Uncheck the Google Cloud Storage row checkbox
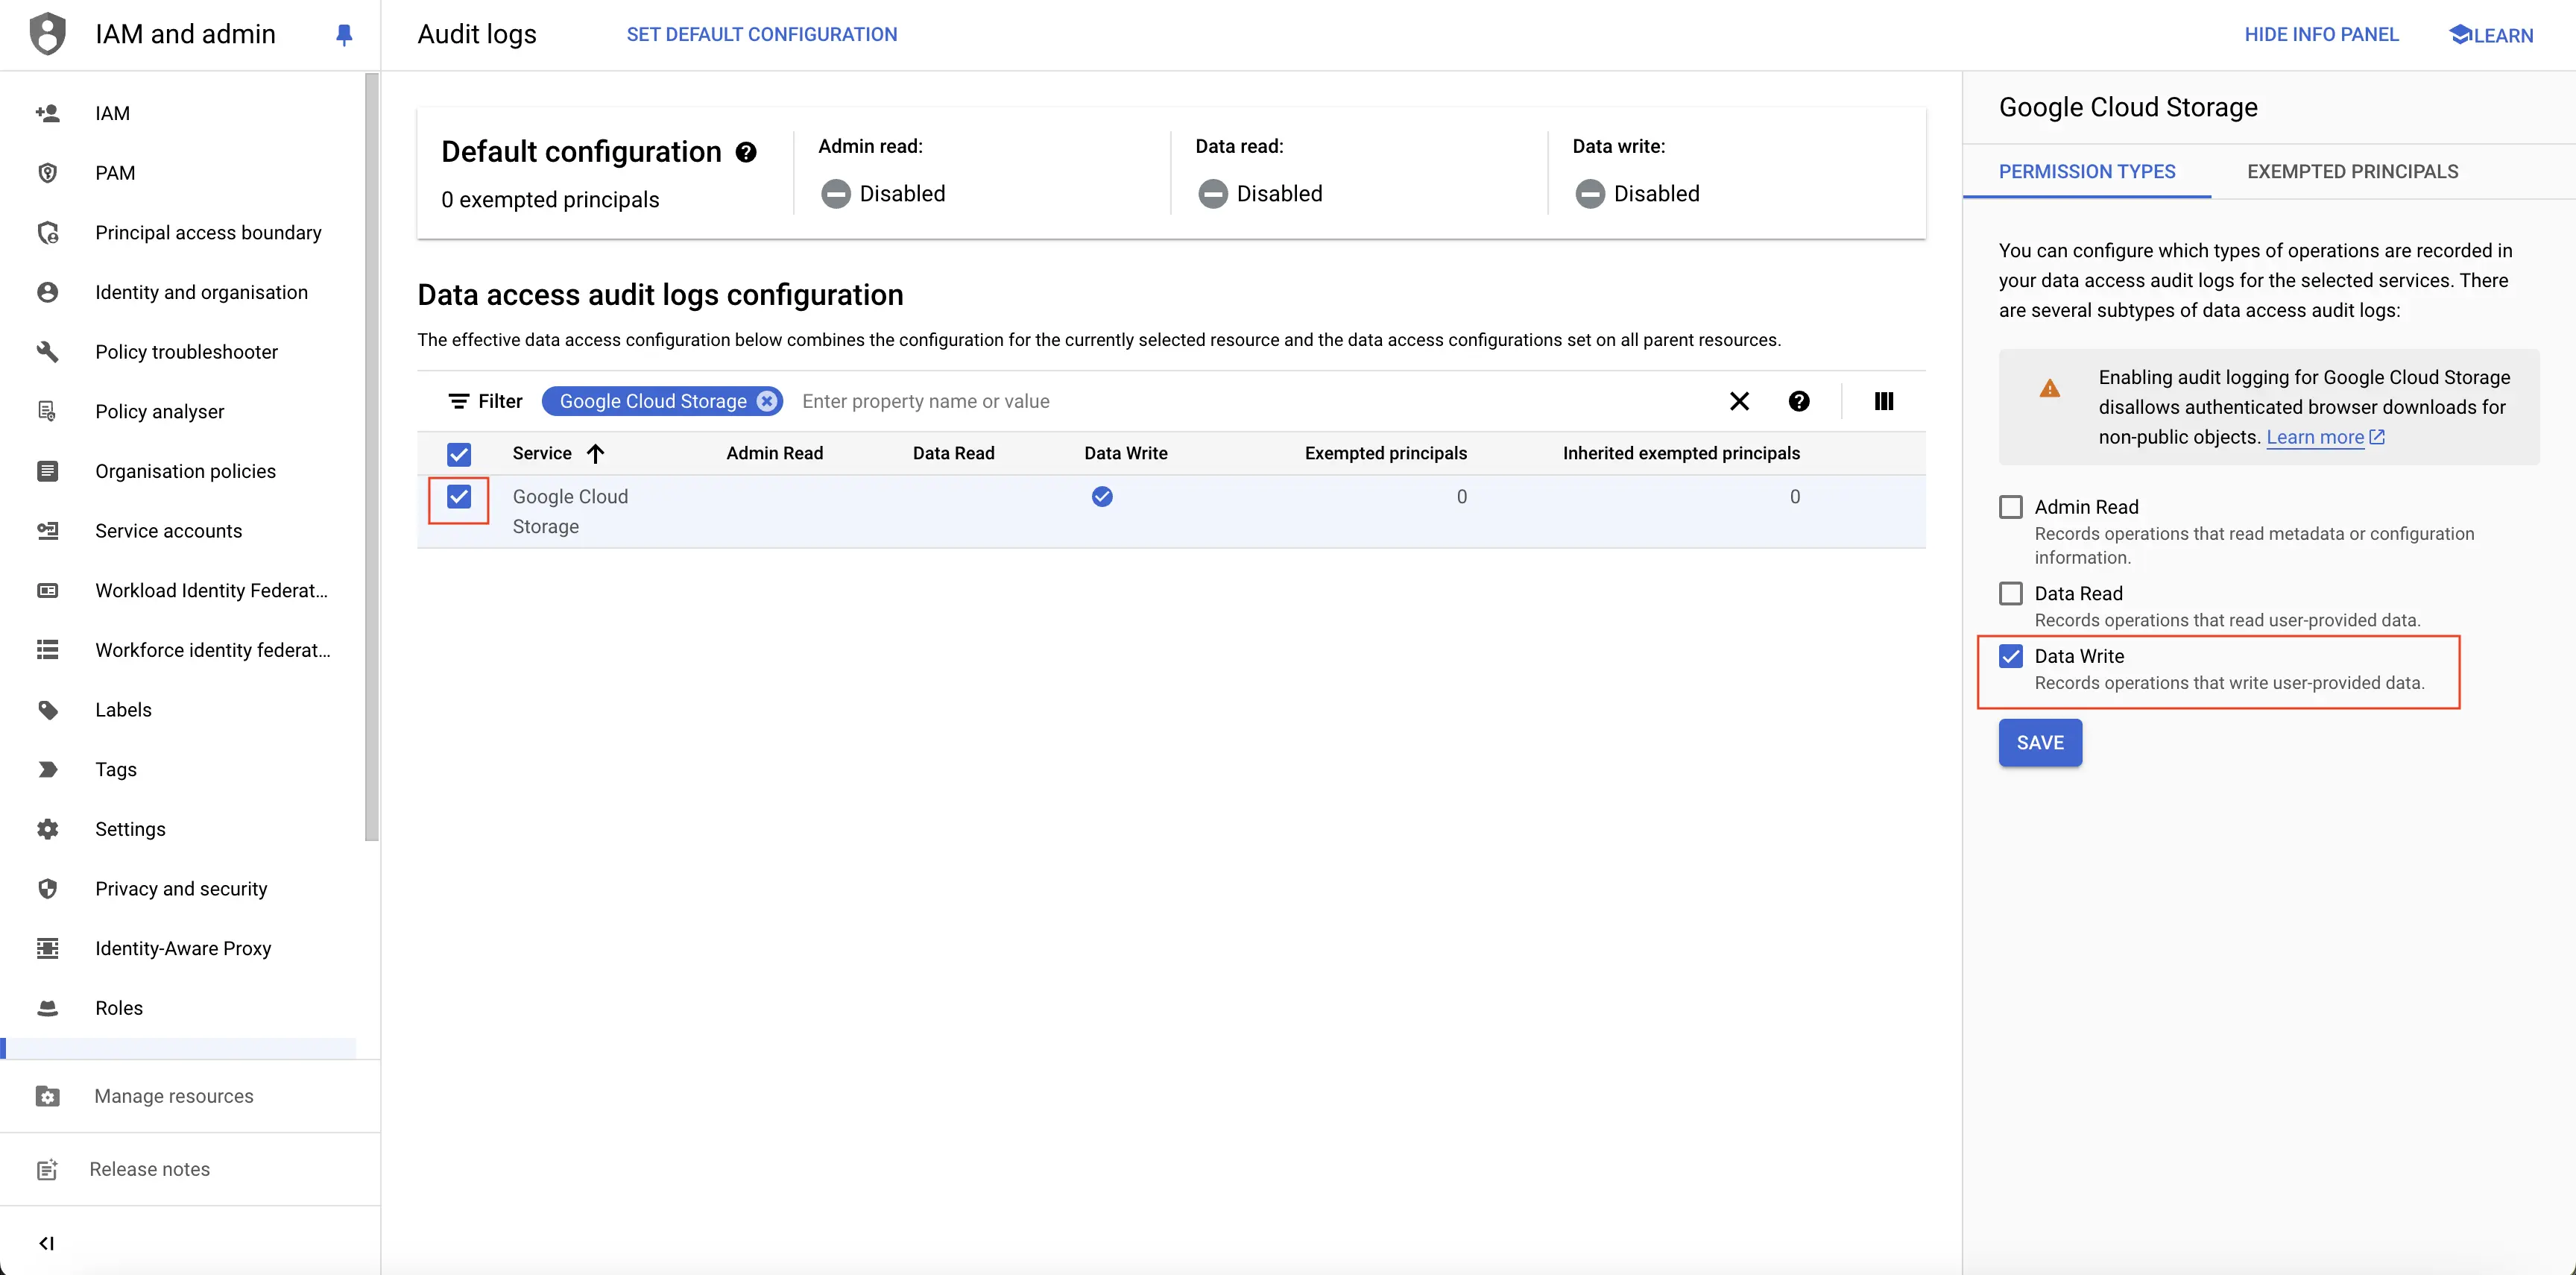2576x1275 pixels. click(458, 496)
